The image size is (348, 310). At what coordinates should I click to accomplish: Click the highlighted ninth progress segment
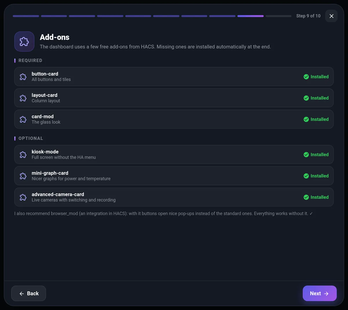(x=251, y=16)
